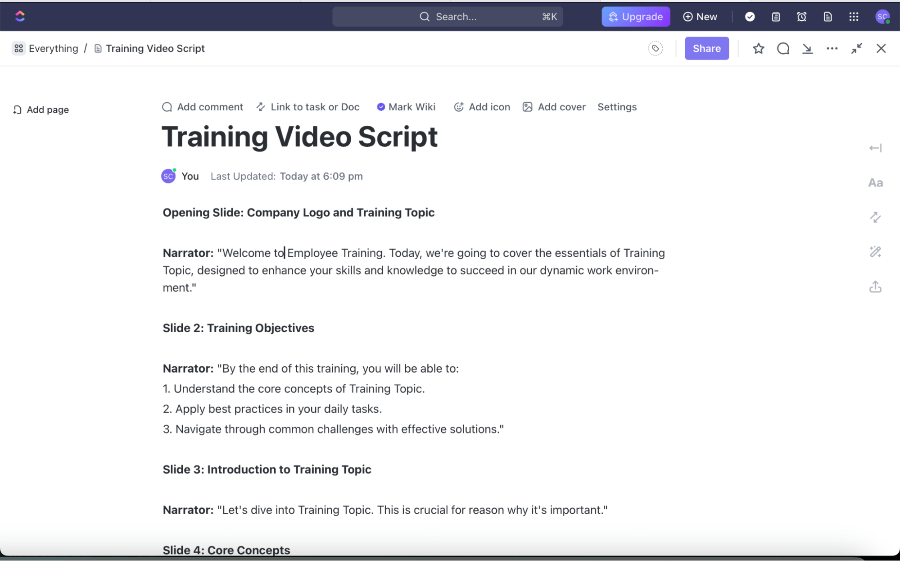Open the tag options next to the breadcrumb

tap(656, 48)
